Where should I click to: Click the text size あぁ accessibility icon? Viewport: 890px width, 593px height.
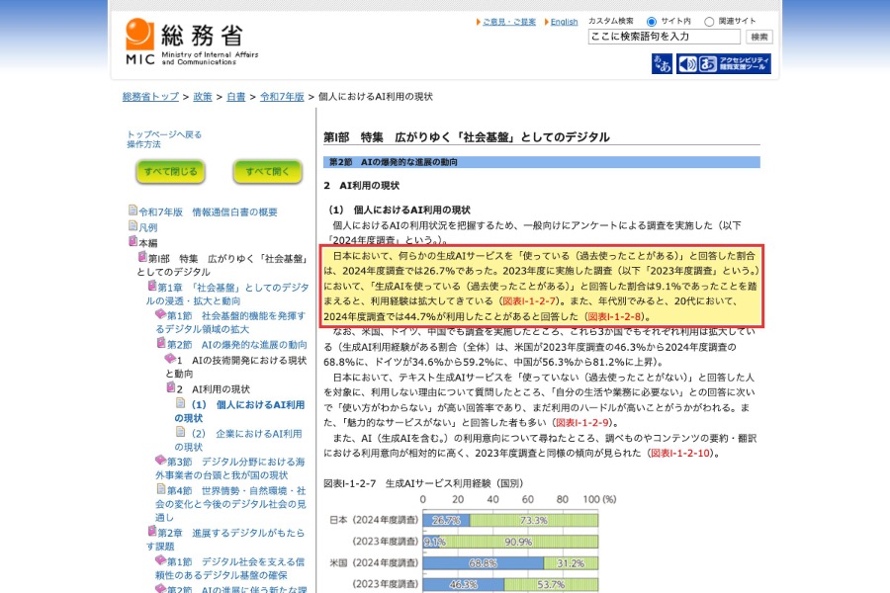pyautogui.click(x=662, y=63)
